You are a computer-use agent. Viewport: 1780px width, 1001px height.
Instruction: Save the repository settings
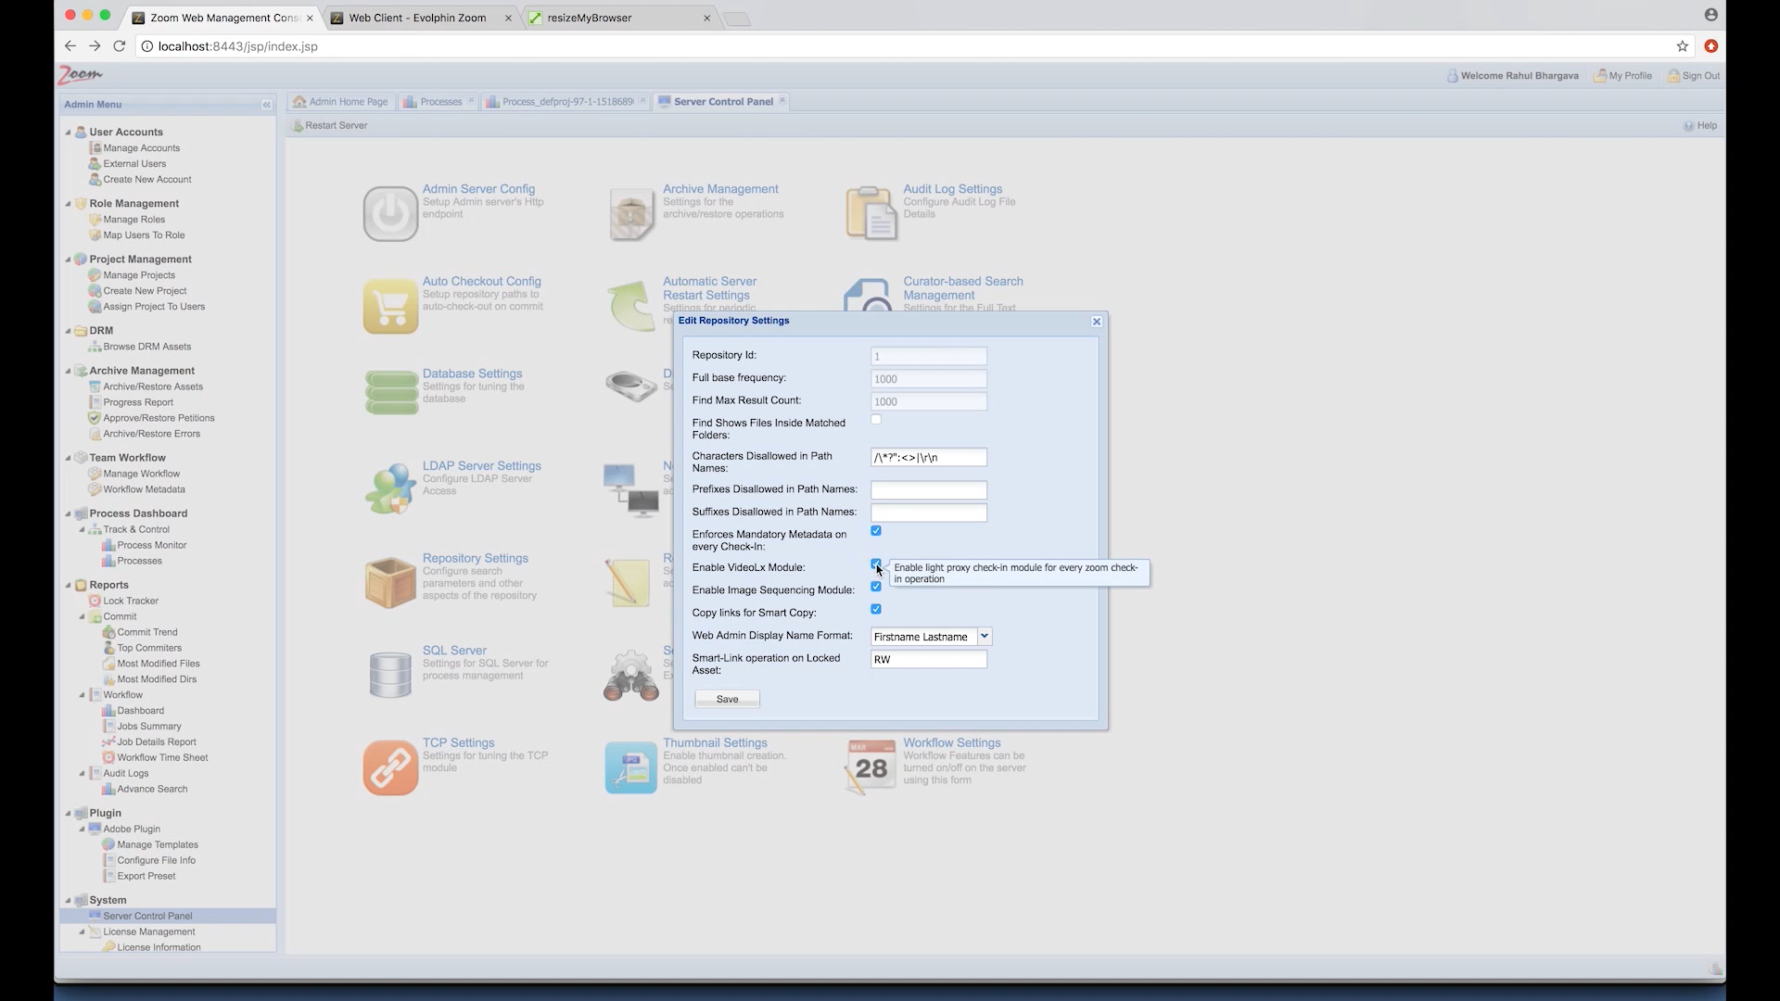point(728,700)
